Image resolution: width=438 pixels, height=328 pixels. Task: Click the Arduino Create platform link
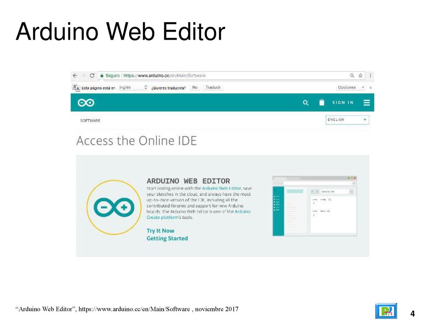click(198, 214)
